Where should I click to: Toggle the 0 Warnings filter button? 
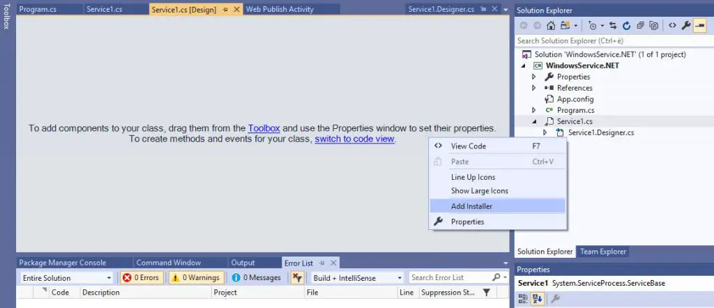pyautogui.click(x=196, y=277)
